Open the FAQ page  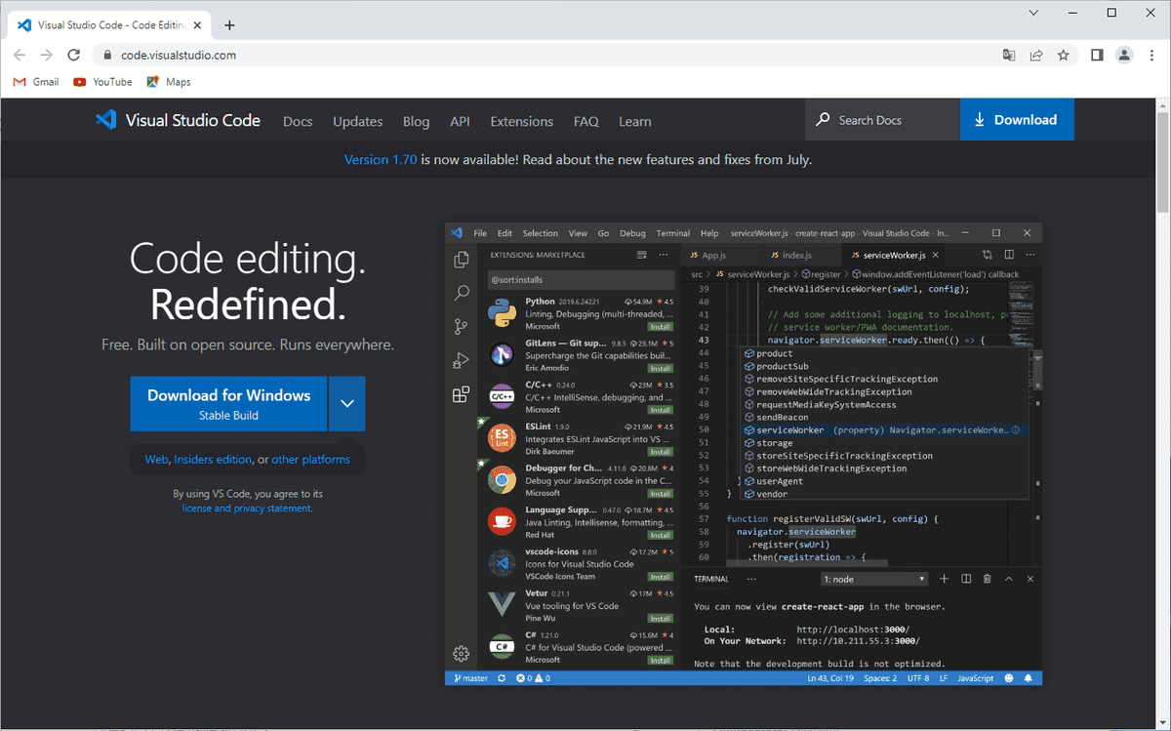[x=586, y=121]
